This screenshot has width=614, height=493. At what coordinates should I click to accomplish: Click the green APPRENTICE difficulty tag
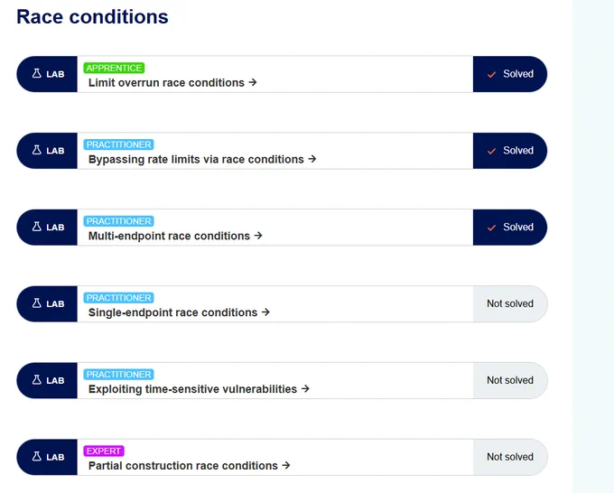tap(114, 68)
